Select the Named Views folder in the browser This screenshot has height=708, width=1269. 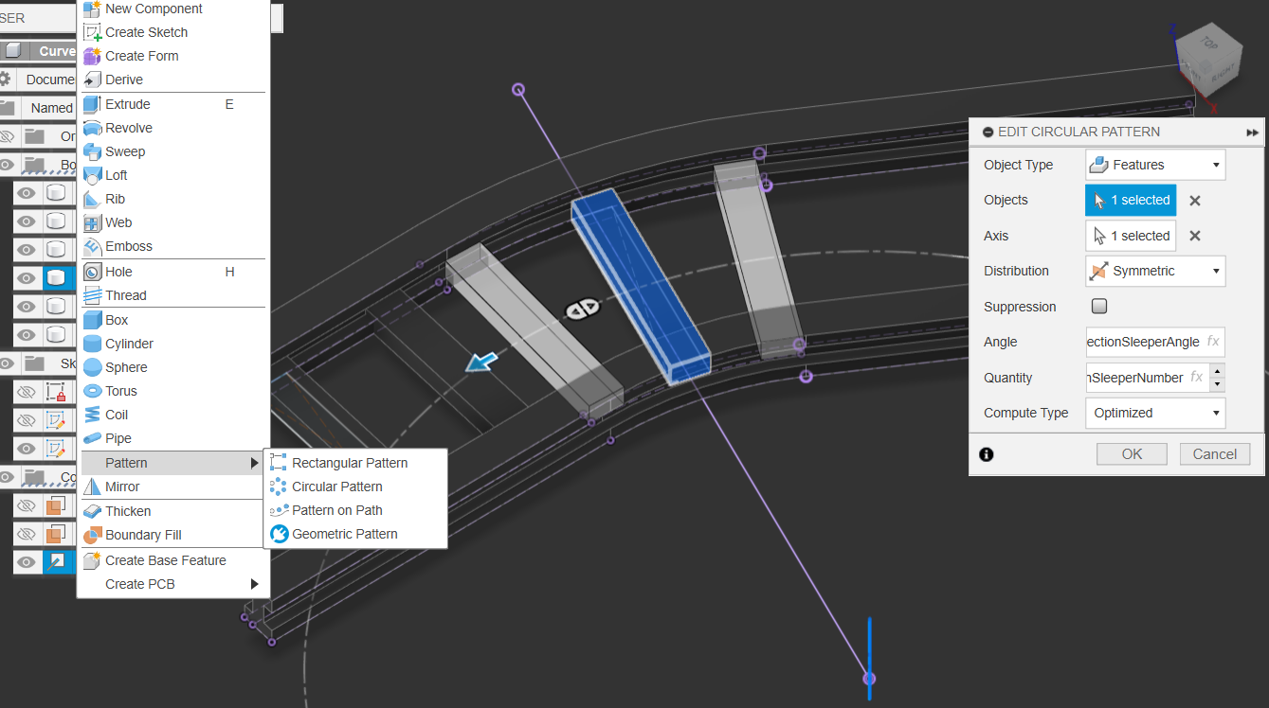point(51,108)
